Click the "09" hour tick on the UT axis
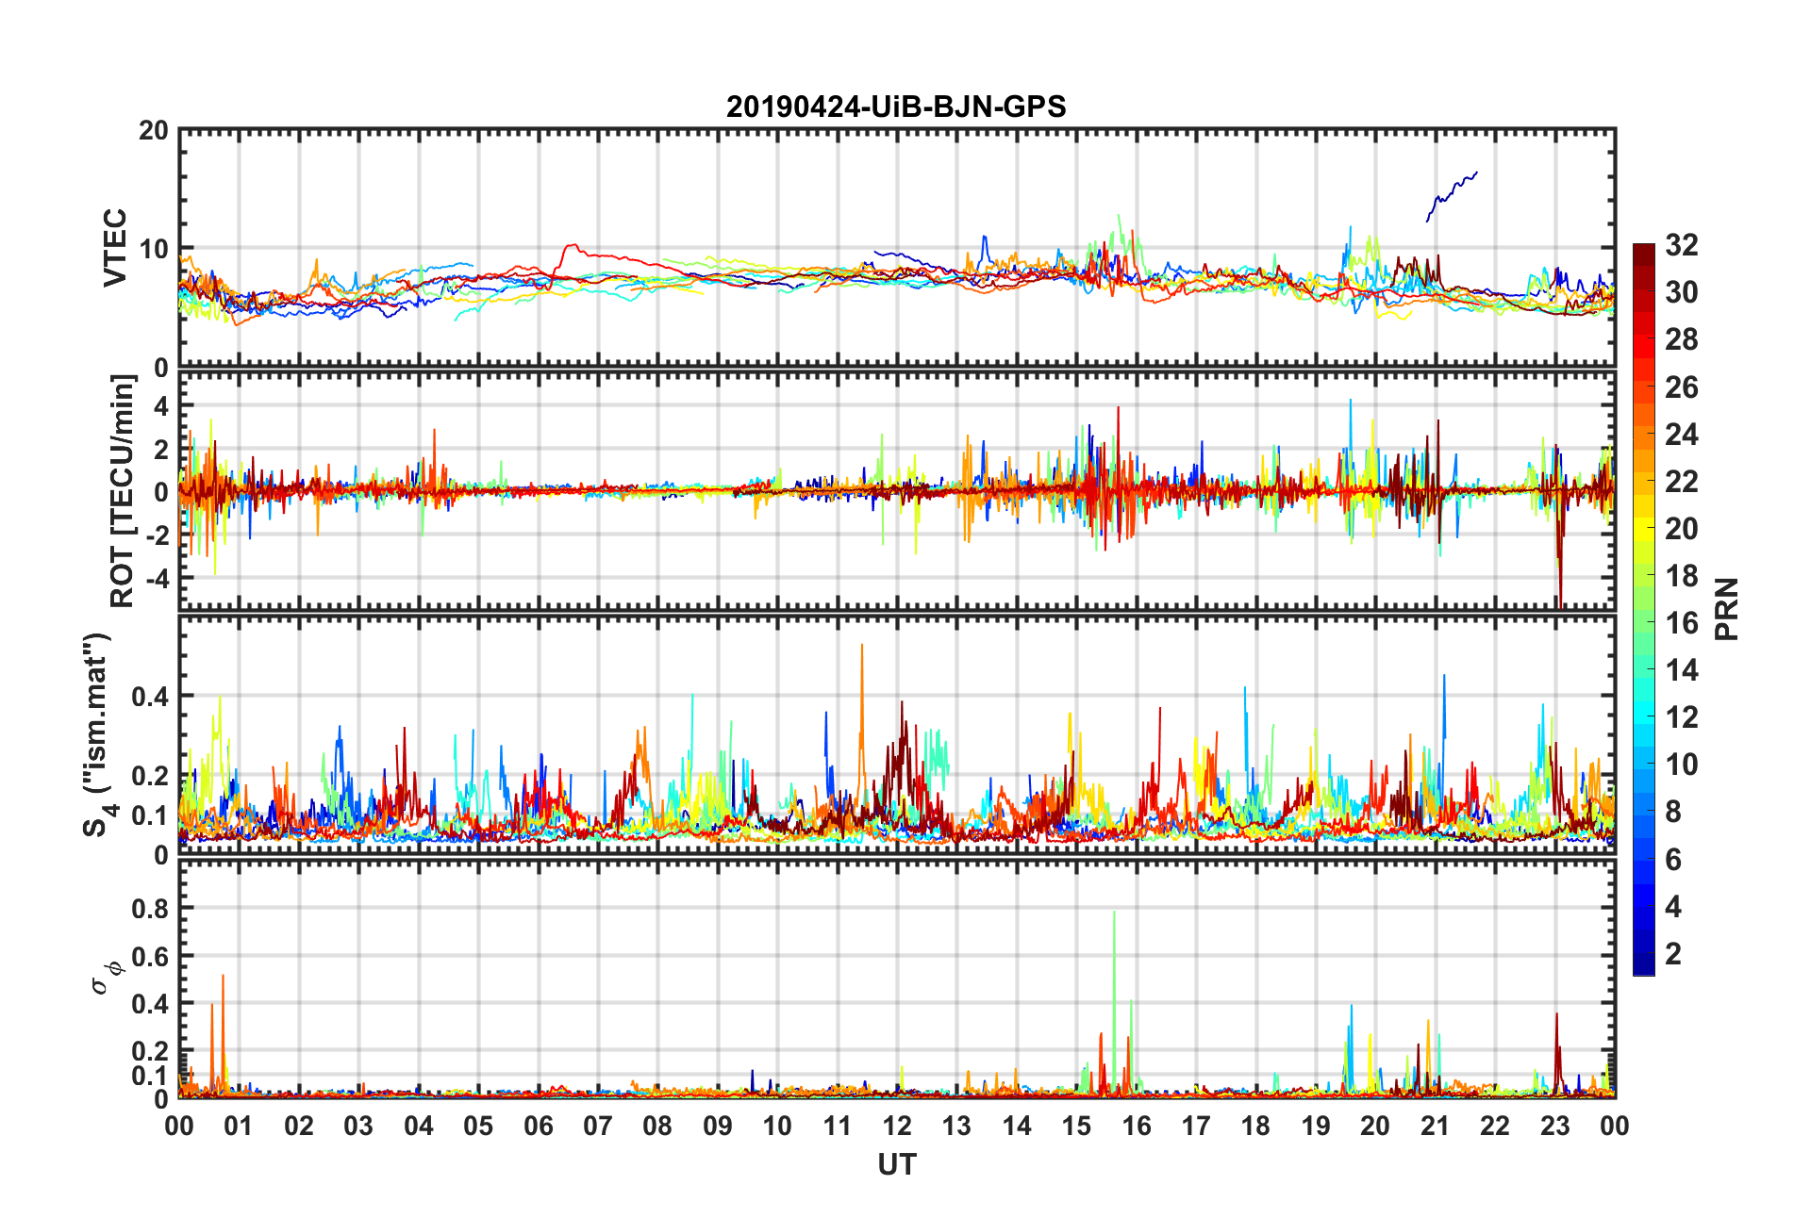The image size is (1794, 1218). (718, 1126)
